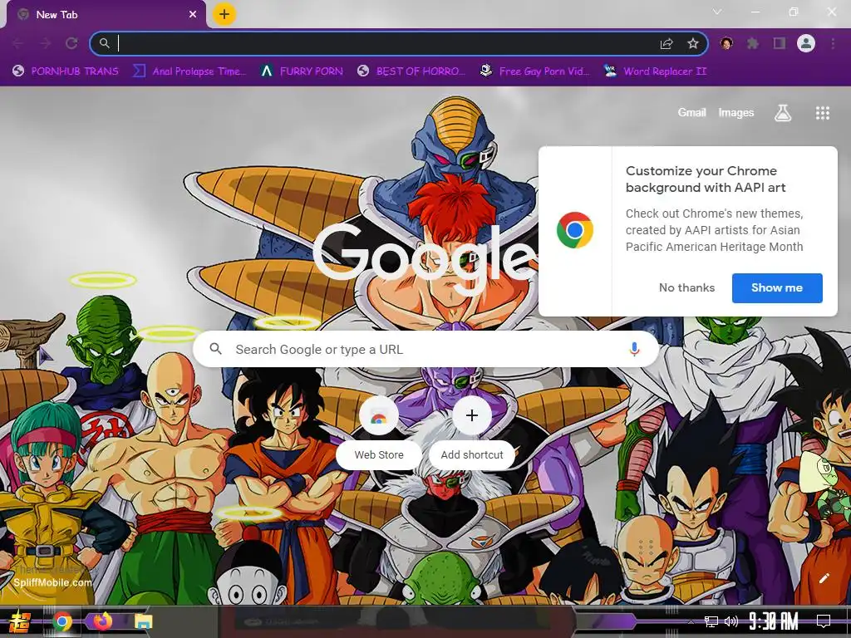Open Gmail link
The image size is (851, 638).
point(691,112)
